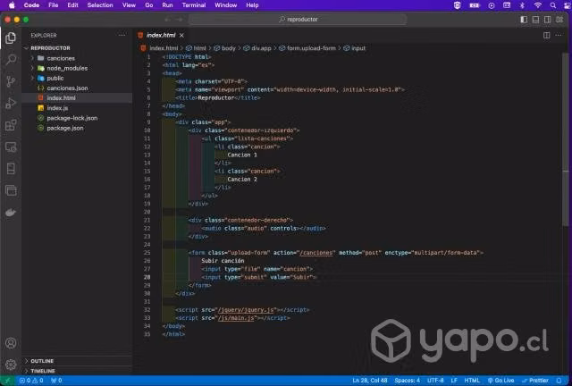Viewport: 572px width, 386px height.
Task: Start Go Live server from status bar
Action: click(x=500, y=381)
